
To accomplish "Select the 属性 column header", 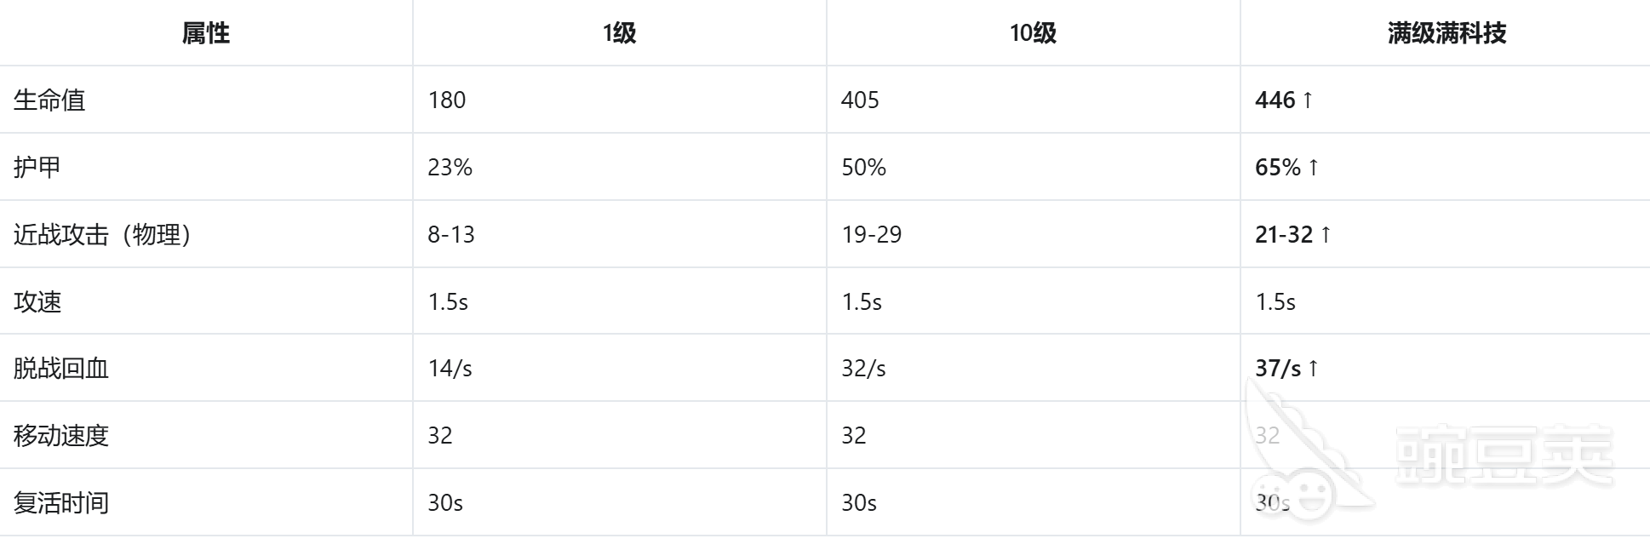I will [206, 33].
